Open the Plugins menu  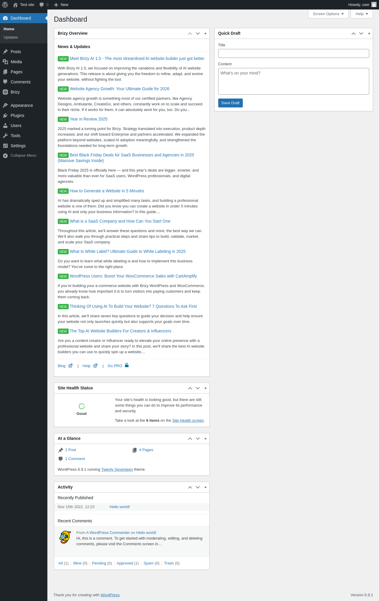[24, 115]
